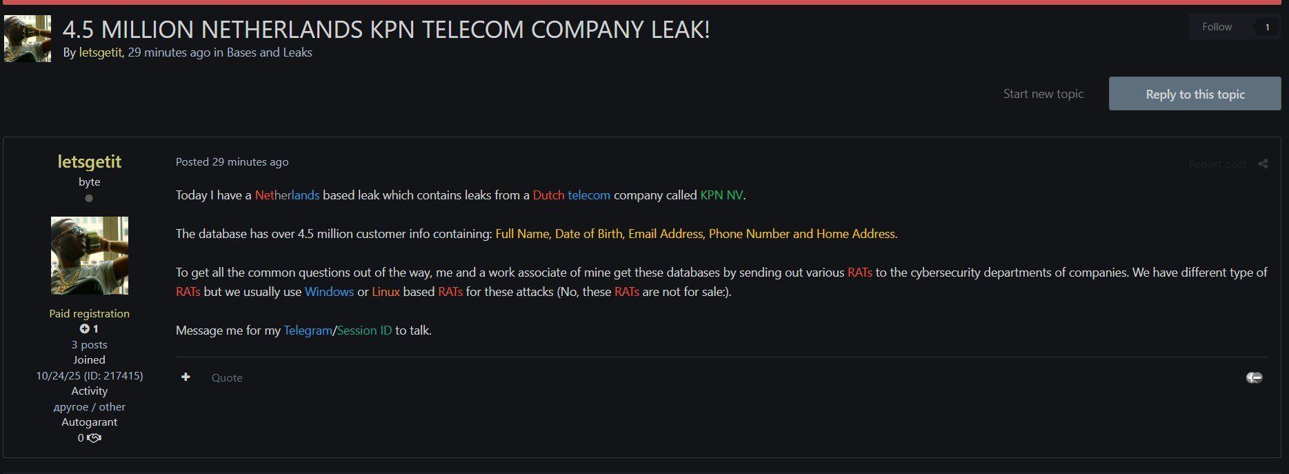The image size is (1289, 474).
Task: Click the reputation plus icon
Action: (84, 329)
